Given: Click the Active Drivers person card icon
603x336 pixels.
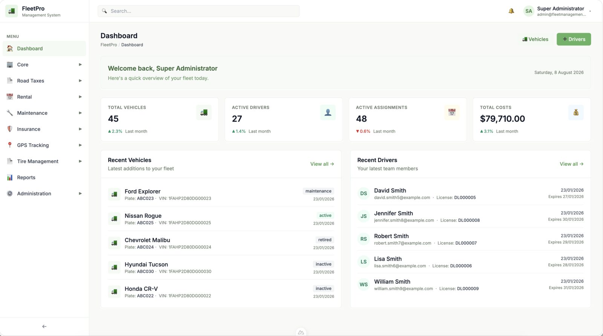Looking at the screenshot, I should coord(328,113).
